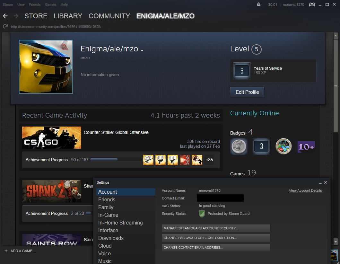
Task: Click the profile URL address bar
Action: 56,27
